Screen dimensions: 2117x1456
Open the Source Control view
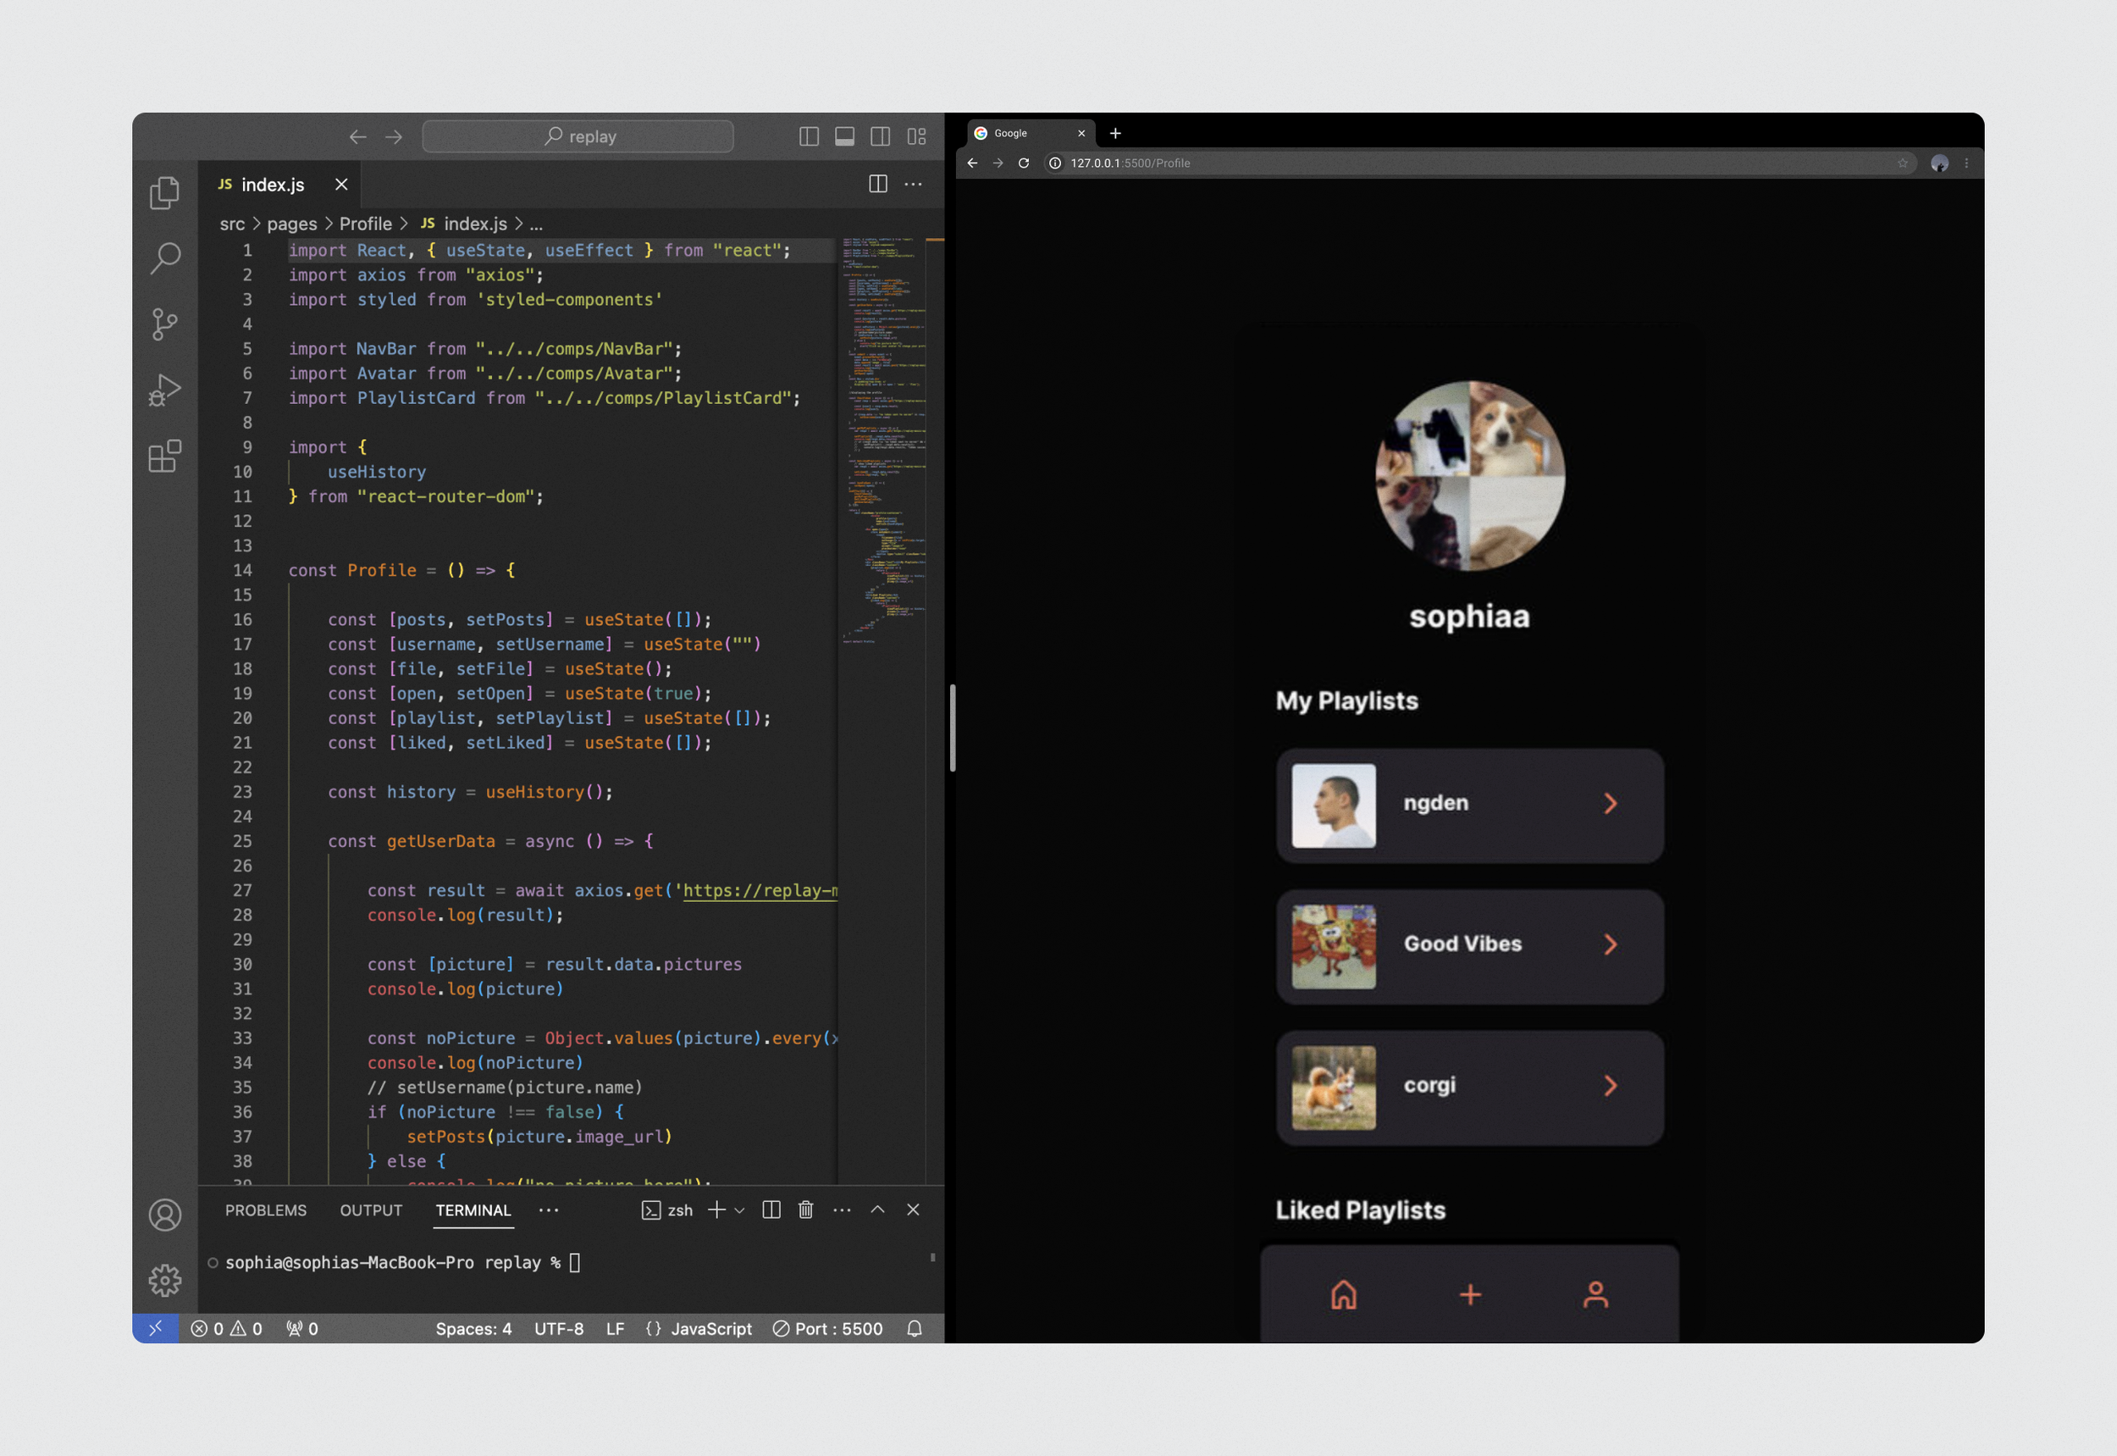click(165, 324)
